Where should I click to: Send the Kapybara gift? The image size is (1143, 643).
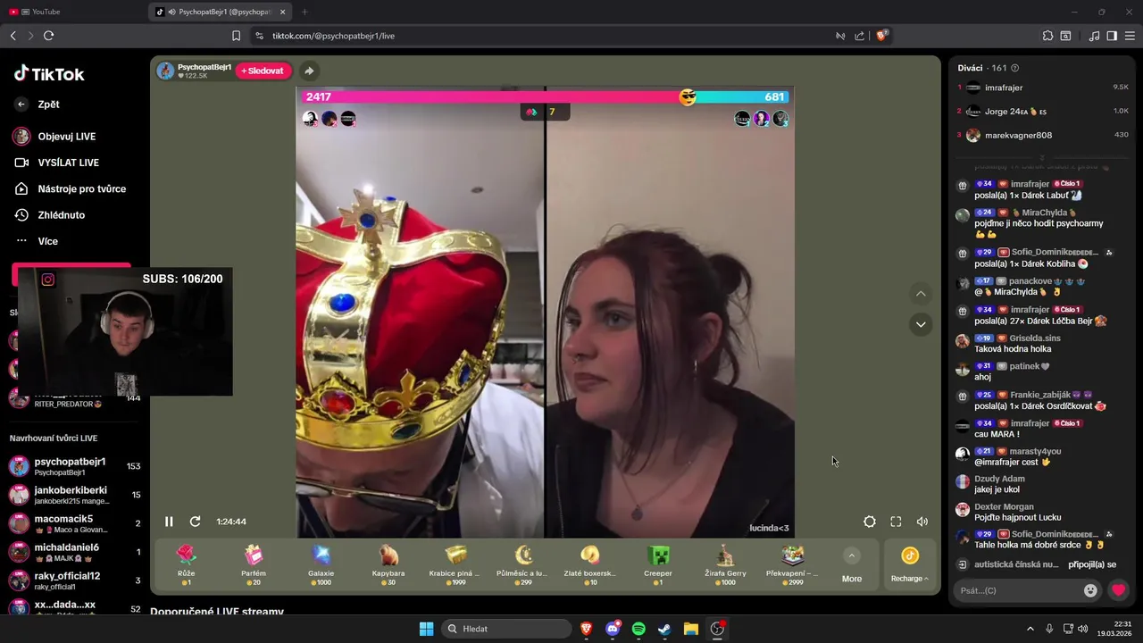(388, 564)
